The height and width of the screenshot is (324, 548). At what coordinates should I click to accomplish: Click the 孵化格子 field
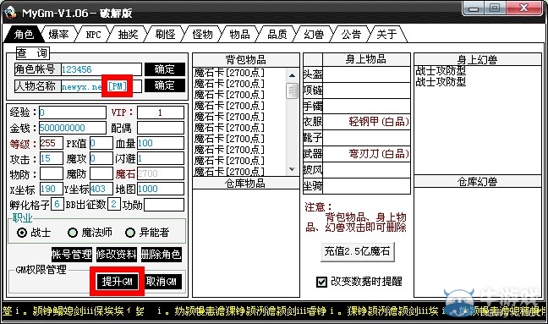58,204
